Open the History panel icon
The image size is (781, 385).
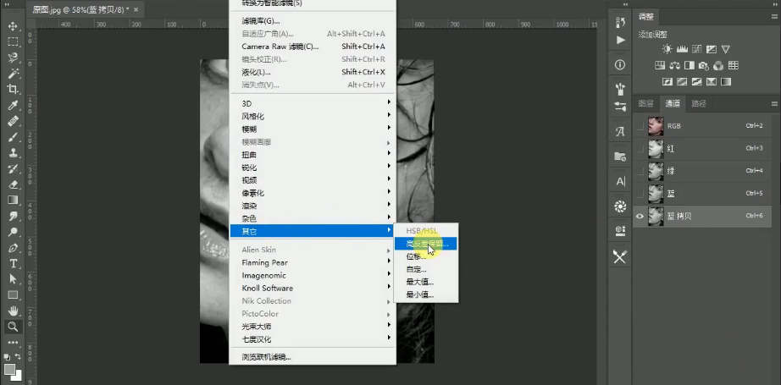tap(620, 22)
